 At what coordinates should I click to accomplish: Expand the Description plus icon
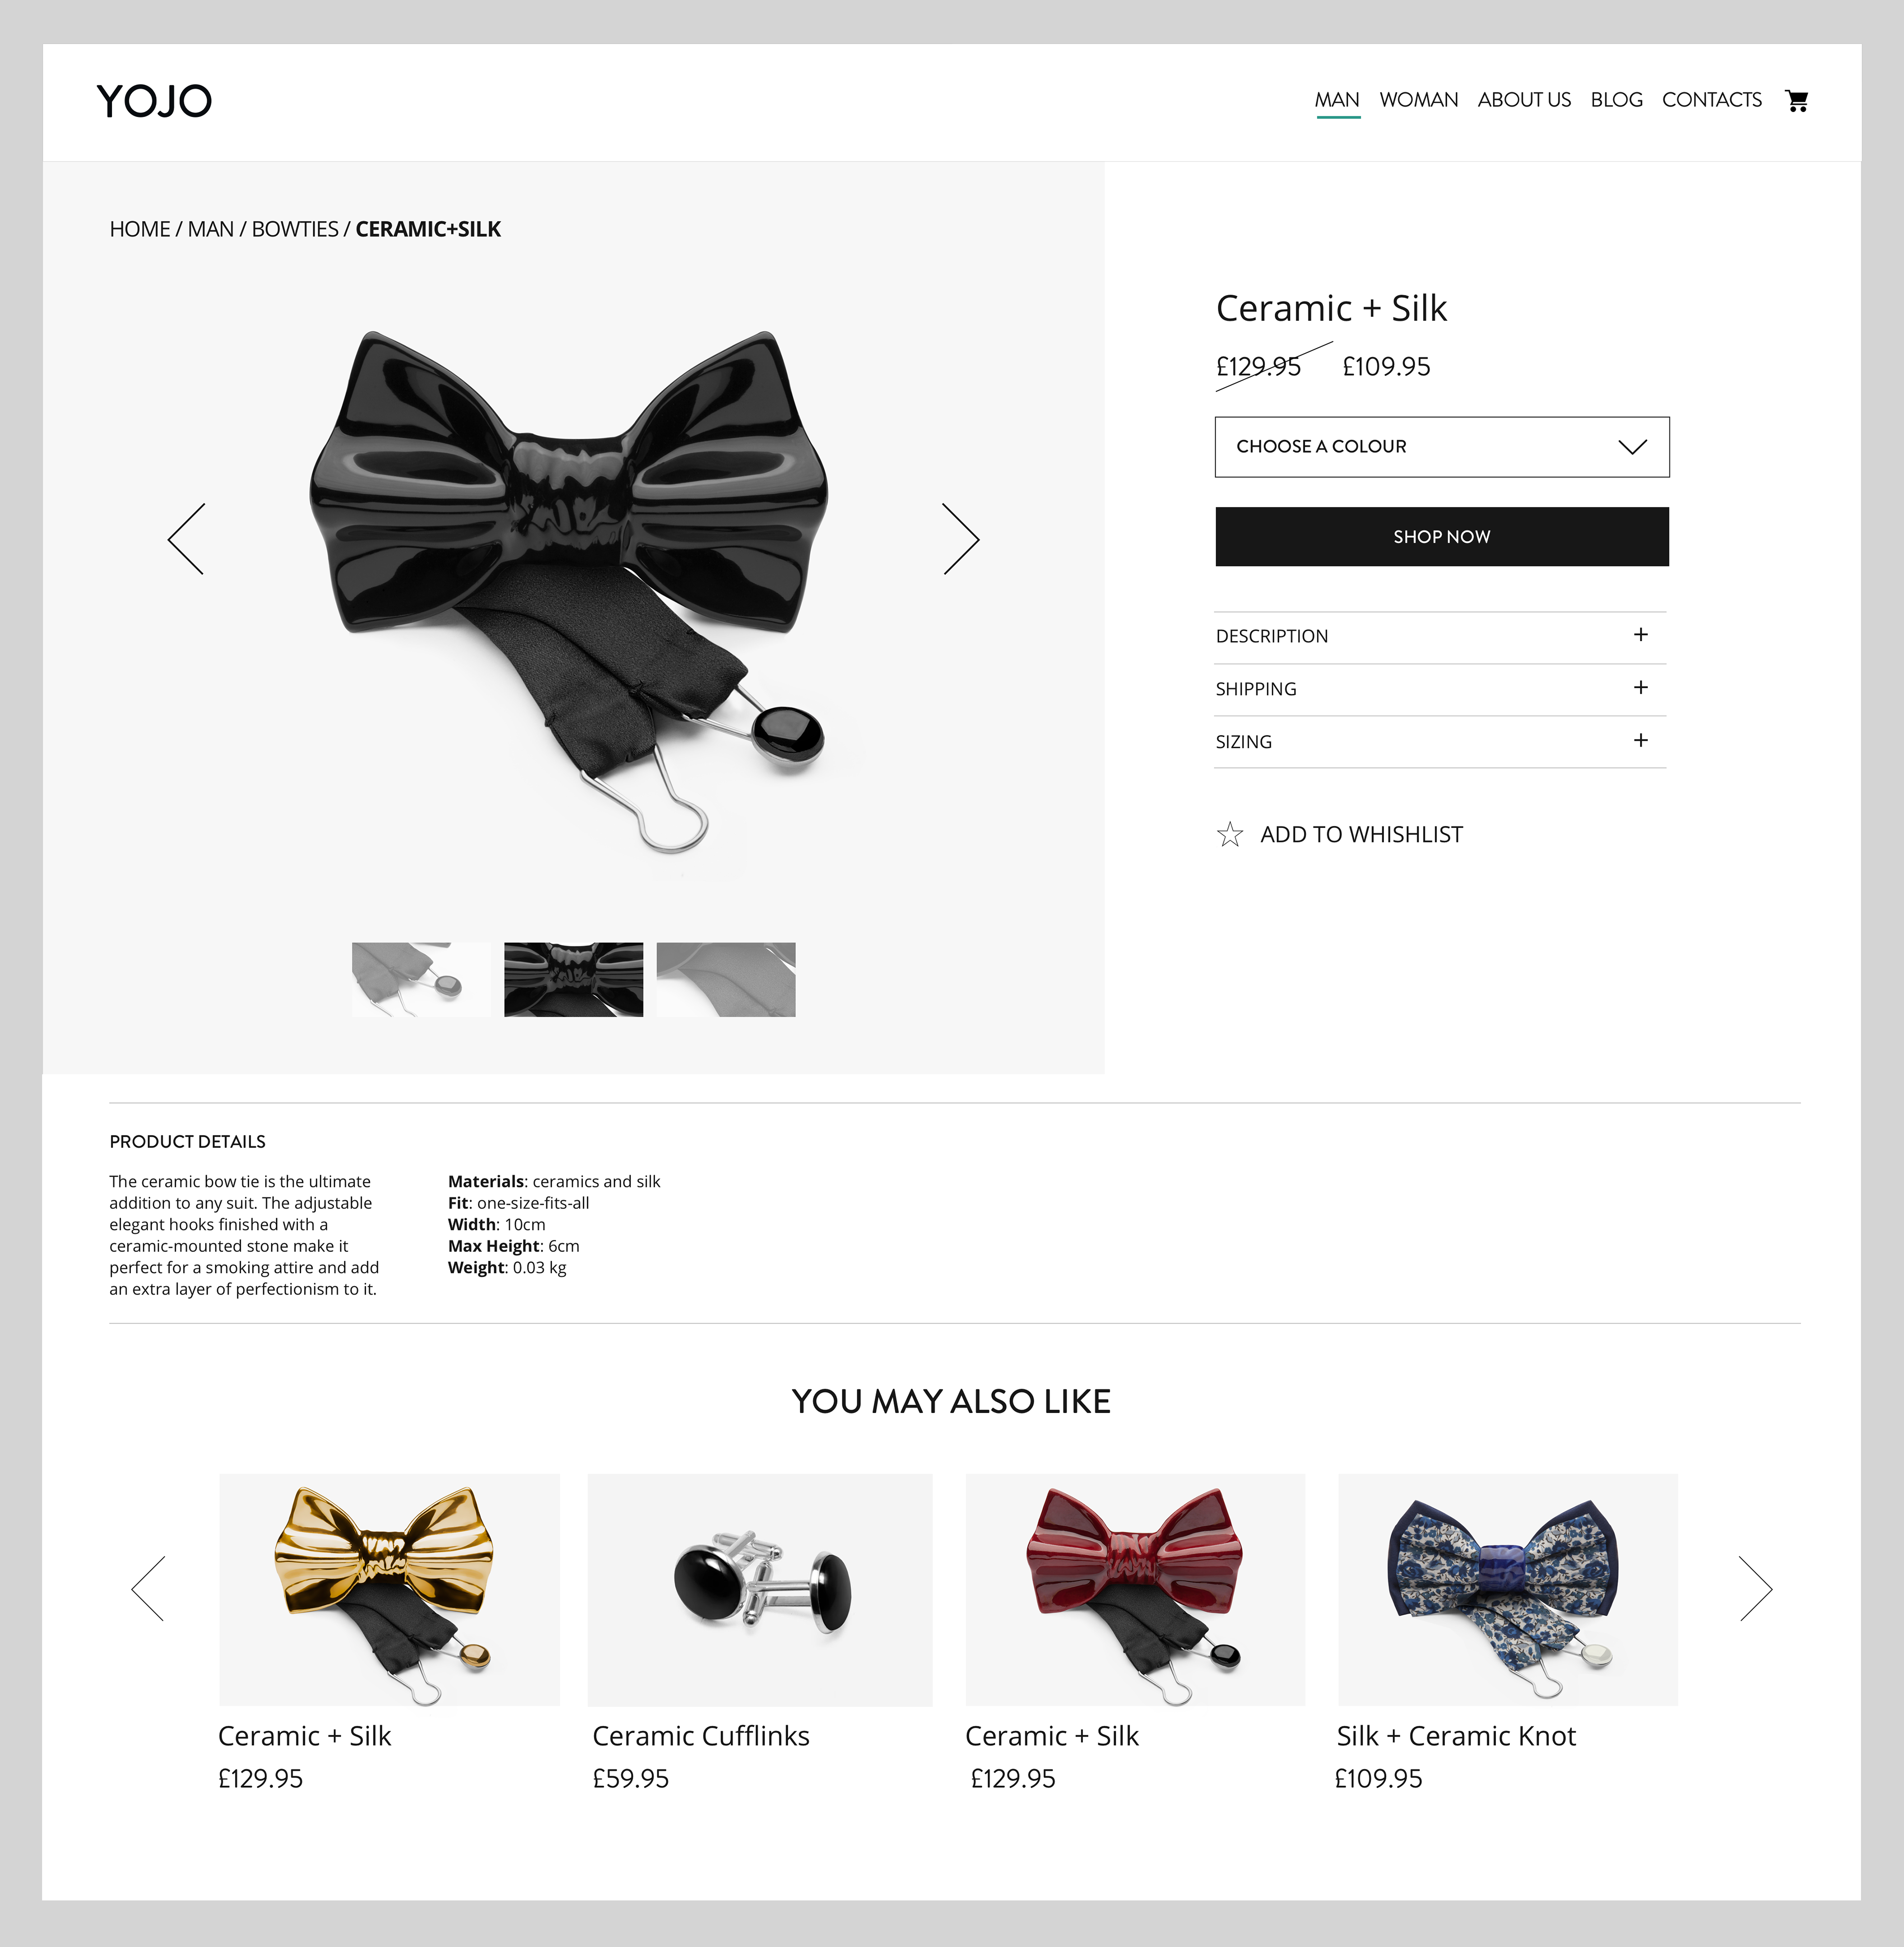click(x=1641, y=635)
